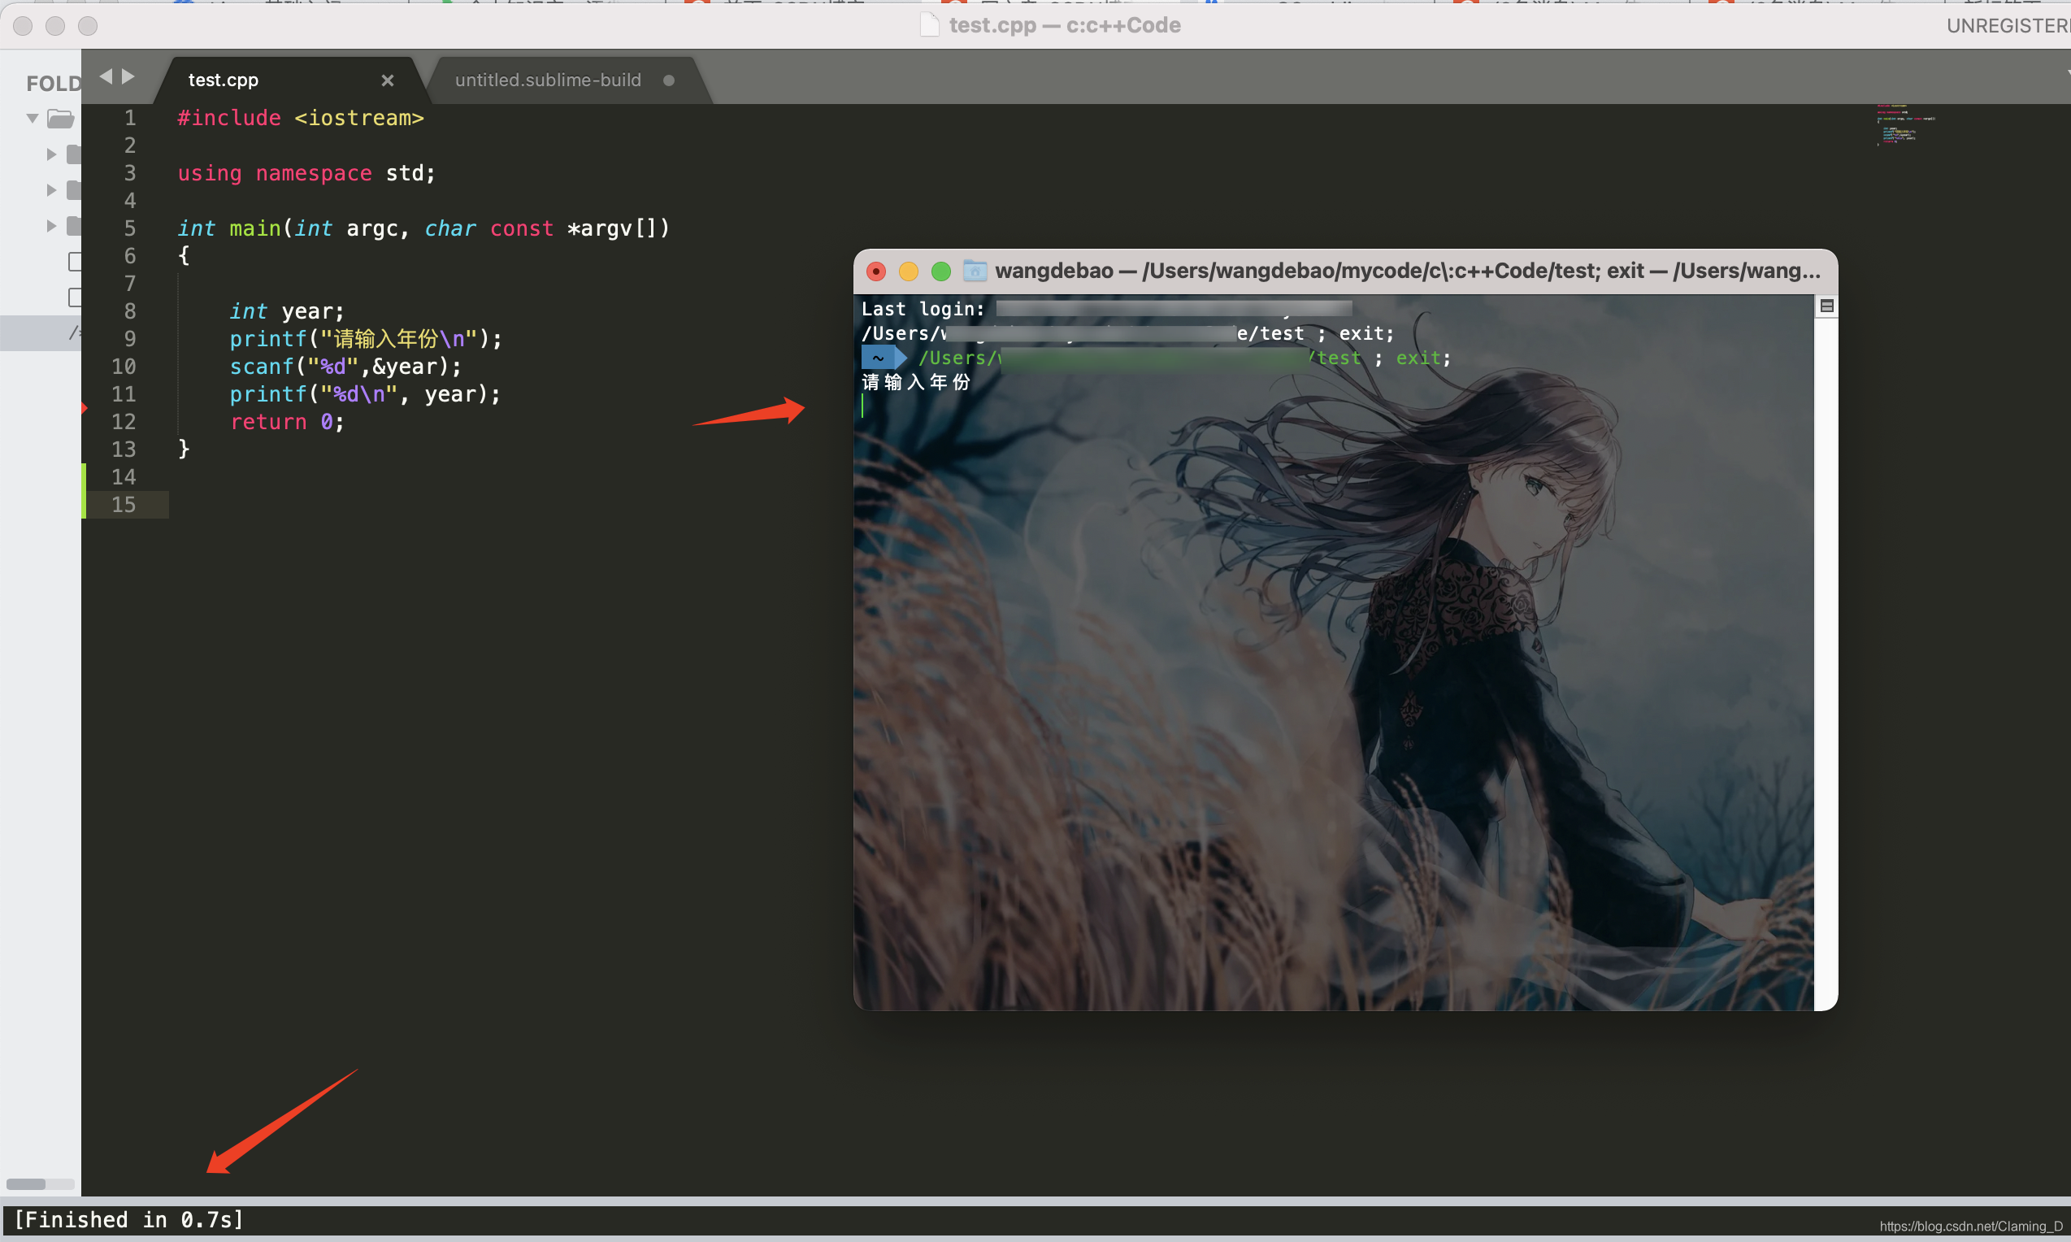Image resolution: width=2071 pixels, height=1242 pixels.
Task: Select the open folder icon in sidebar
Action: coord(61,118)
